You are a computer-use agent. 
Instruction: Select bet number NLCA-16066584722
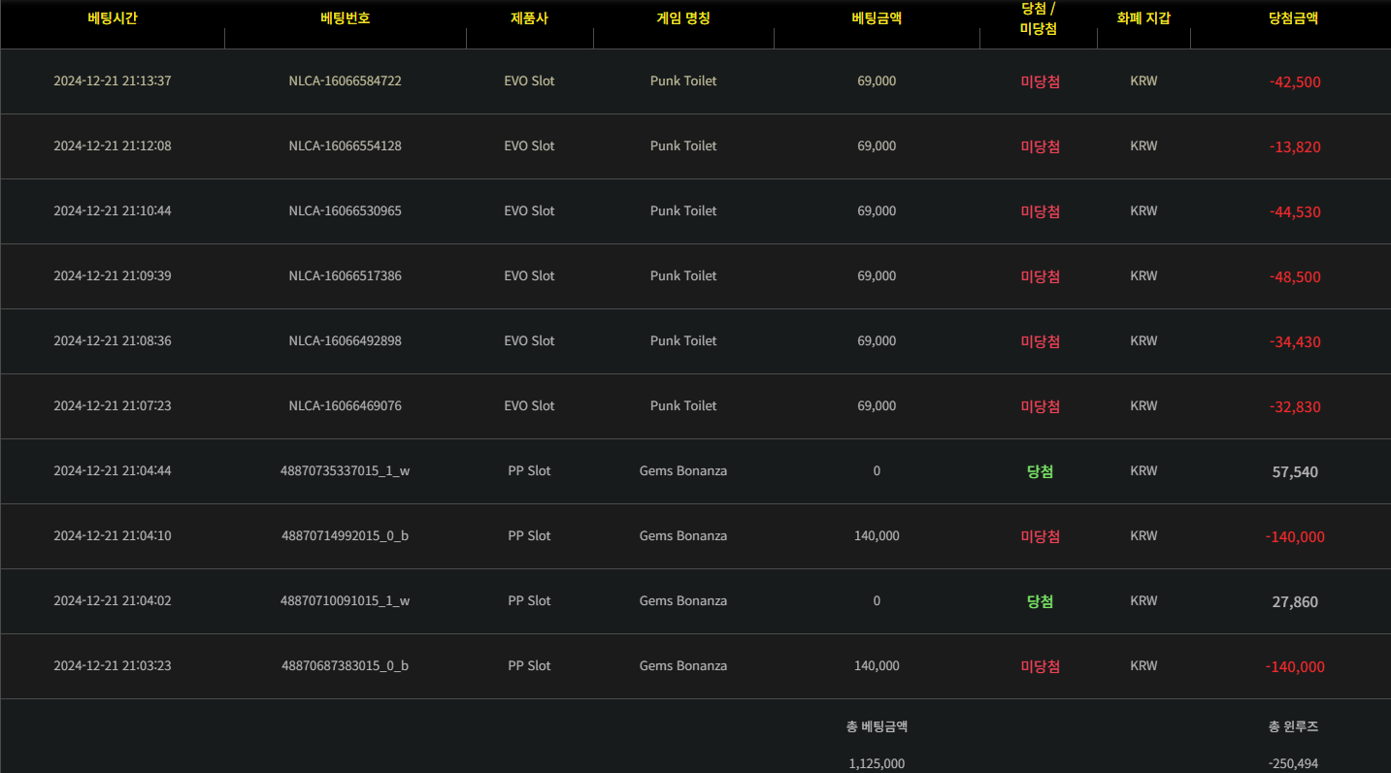(x=345, y=81)
